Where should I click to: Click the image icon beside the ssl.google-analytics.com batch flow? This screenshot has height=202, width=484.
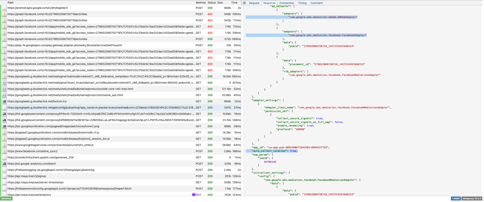tap(4, 164)
